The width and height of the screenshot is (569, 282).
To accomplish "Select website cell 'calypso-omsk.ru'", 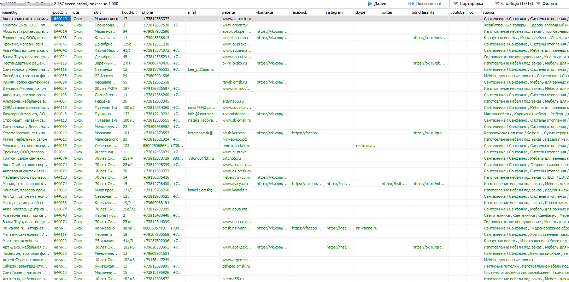I will pos(237,266).
